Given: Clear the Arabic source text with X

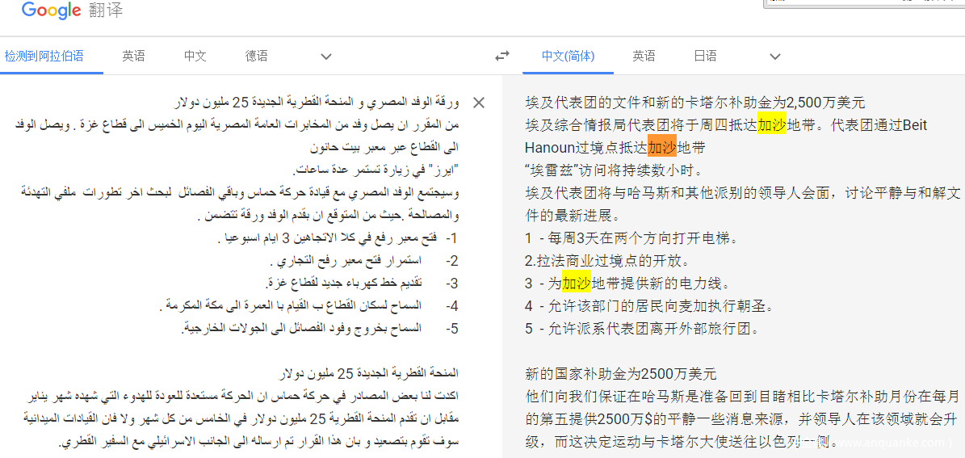Looking at the screenshot, I should pos(478,103).
